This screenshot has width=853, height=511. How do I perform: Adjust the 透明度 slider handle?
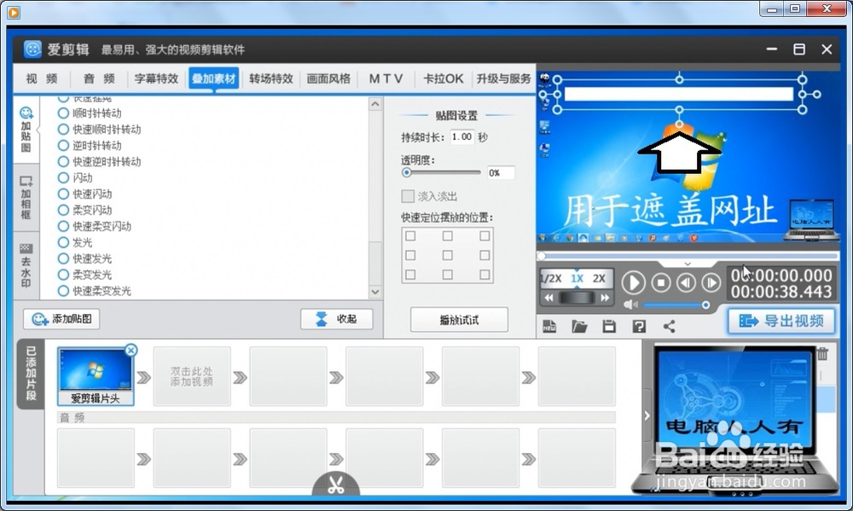click(406, 172)
